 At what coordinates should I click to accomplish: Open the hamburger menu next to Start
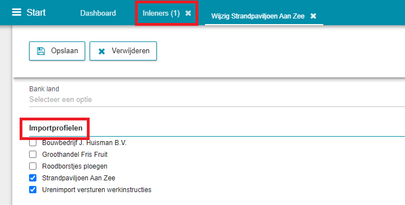coord(17,12)
